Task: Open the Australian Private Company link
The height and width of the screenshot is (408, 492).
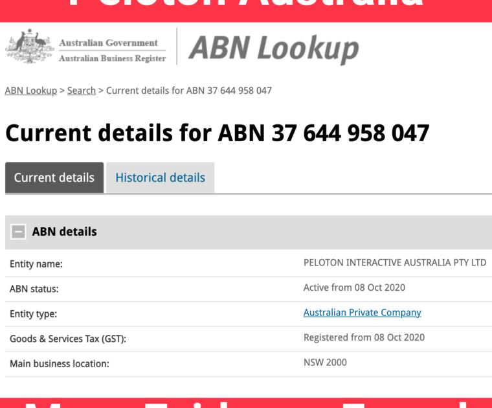Action: (x=362, y=313)
